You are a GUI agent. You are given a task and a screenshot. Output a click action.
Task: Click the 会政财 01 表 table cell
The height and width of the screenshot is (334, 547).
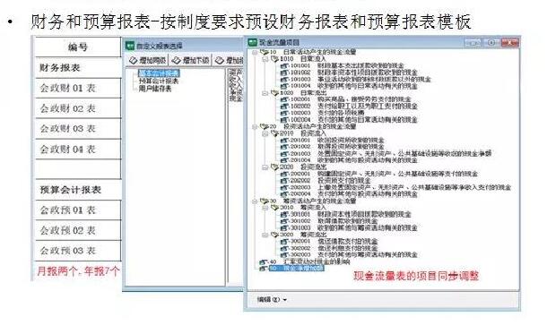pos(78,88)
